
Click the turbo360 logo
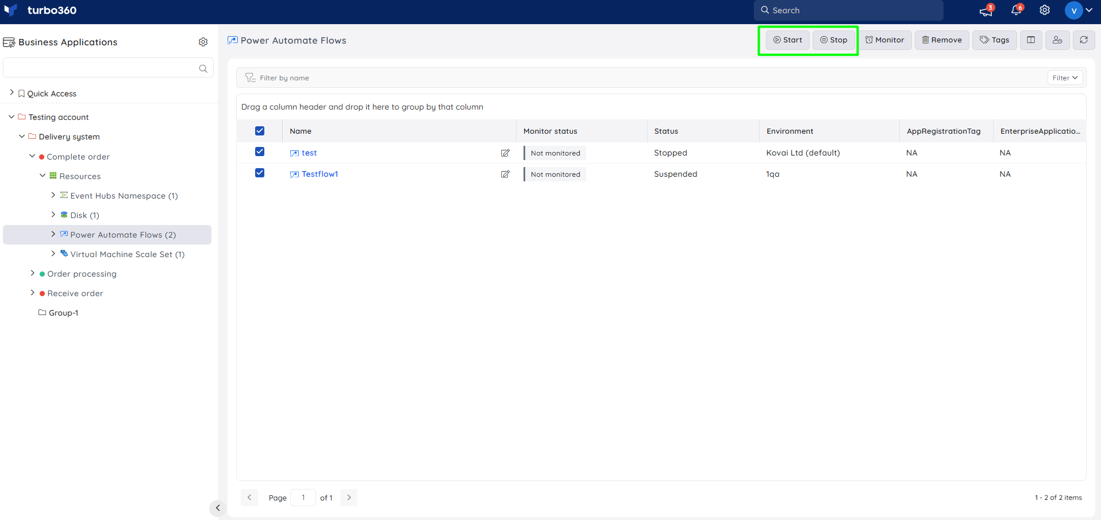40,10
